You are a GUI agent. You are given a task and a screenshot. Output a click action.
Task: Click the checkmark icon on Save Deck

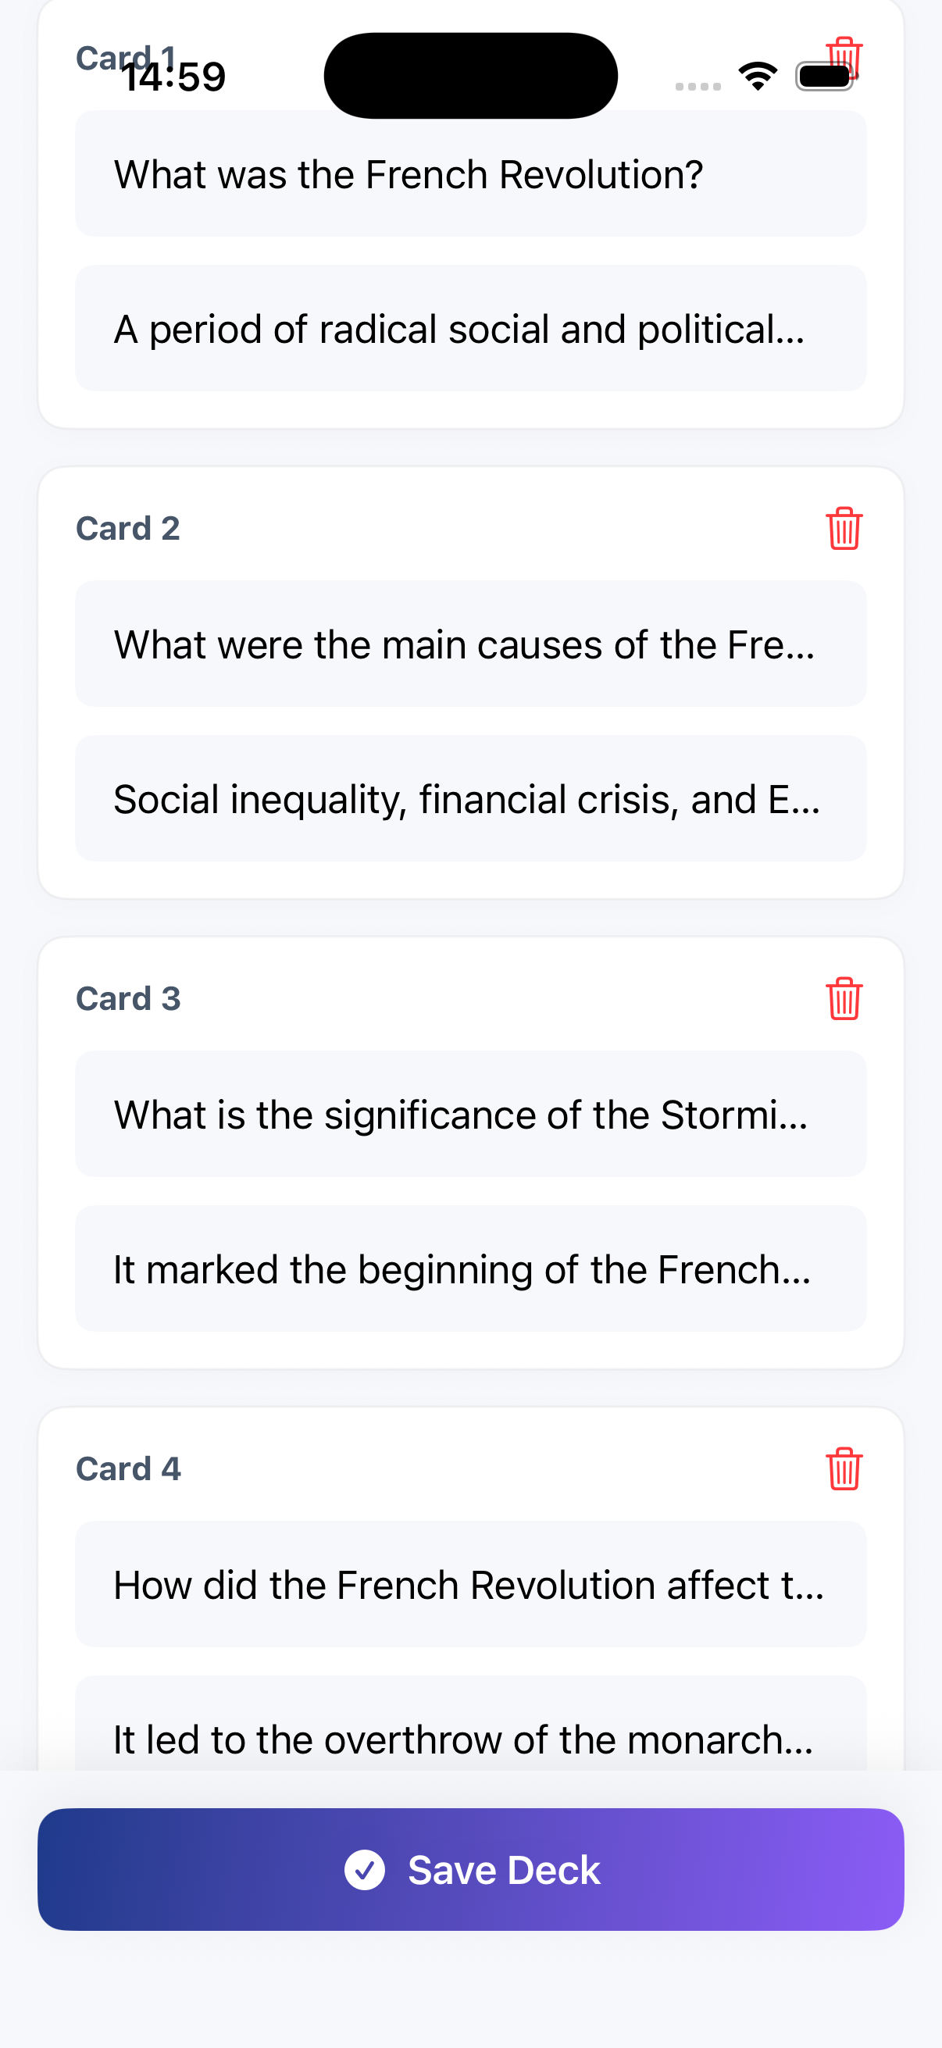(x=364, y=1869)
